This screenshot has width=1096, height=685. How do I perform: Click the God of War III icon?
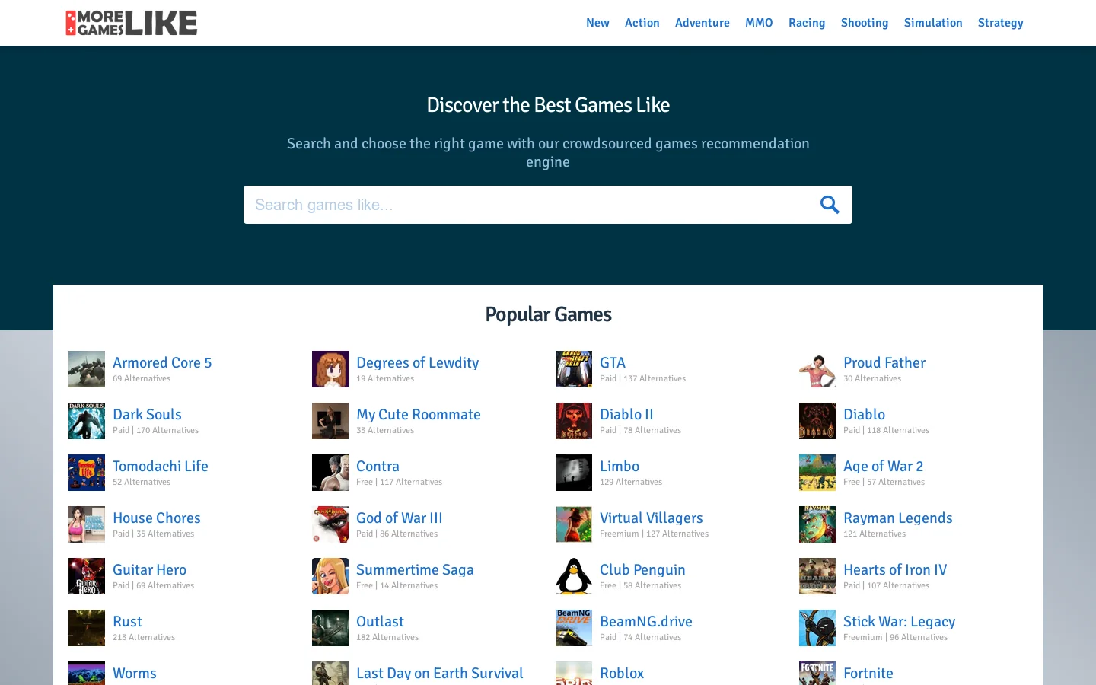pos(330,524)
